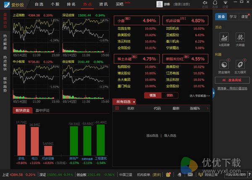Click the 注册 register link
This screenshot has width=252, height=180.
tap(186, 4)
